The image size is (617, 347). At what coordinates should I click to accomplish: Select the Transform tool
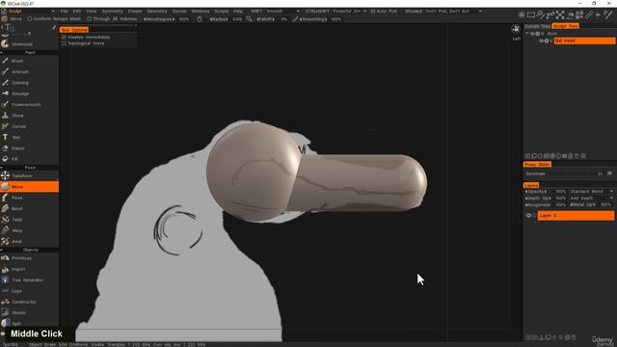[x=30, y=175]
